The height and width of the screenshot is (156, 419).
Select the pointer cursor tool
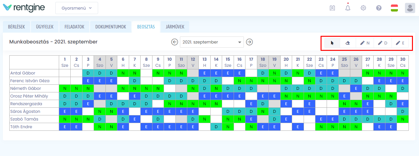coord(332,43)
